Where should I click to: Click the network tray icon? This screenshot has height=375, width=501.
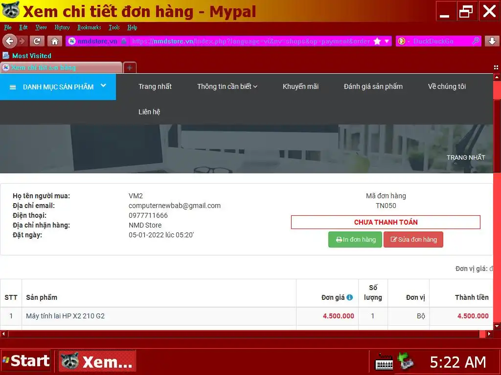click(x=406, y=361)
